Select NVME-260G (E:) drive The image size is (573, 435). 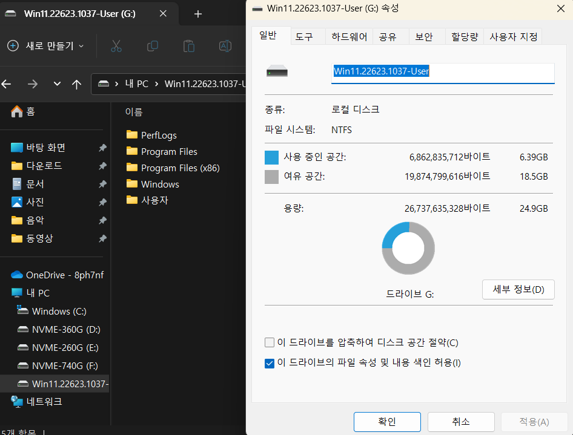58,348
